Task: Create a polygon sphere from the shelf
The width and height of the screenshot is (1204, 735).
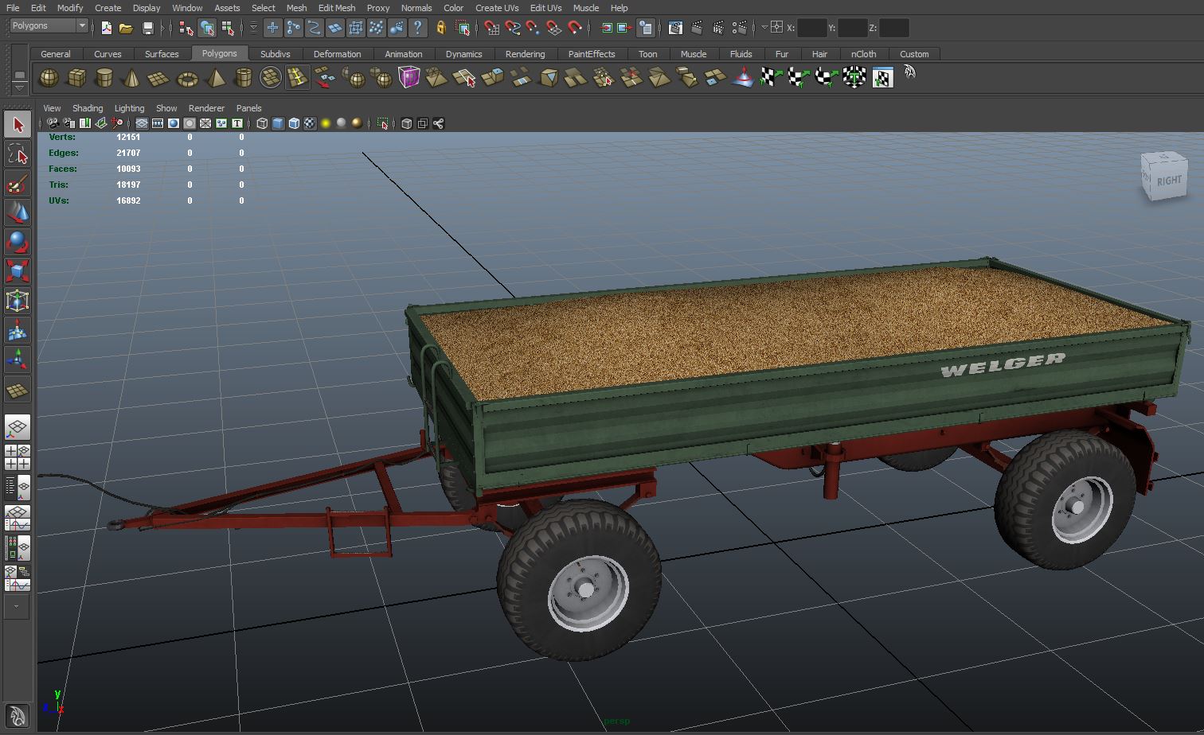Action: pyautogui.click(x=49, y=78)
